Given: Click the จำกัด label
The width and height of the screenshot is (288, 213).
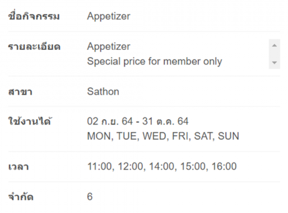Looking at the screenshot, I should coord(21,197).
